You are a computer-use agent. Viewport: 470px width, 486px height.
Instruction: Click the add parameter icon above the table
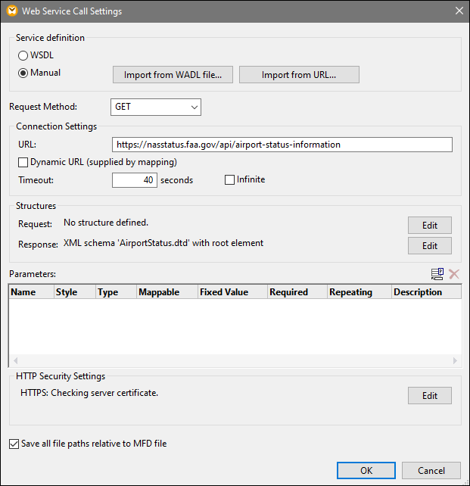click(x=437, y=274)
